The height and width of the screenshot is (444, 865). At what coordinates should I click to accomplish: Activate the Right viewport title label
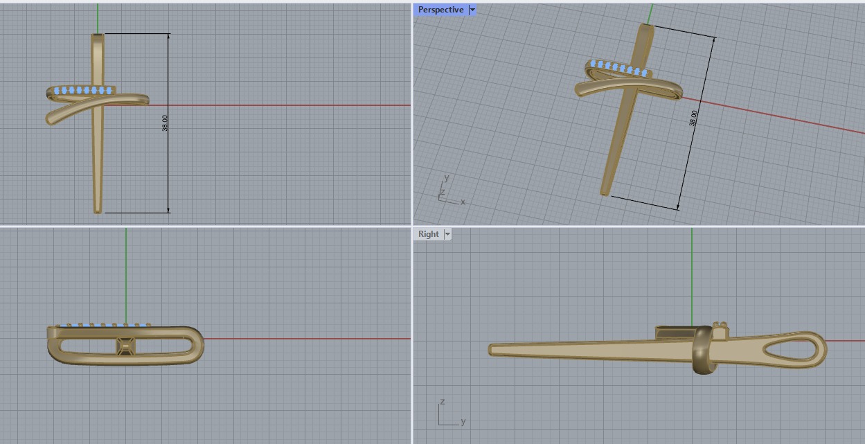pos(428,234)
